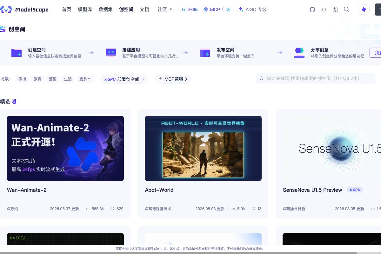This screenshot has height=254, width=381.
Task: Click the search icon in keyword field
Action: (x=262, y=78)
